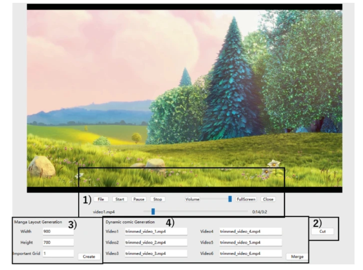Click the Close button beside FullScreen
The height and width of the screenshot is (270, 363).
click(268, 199)
